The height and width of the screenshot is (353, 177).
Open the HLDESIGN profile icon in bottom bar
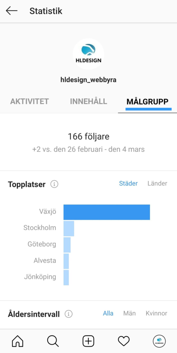[x=159, y=341]
